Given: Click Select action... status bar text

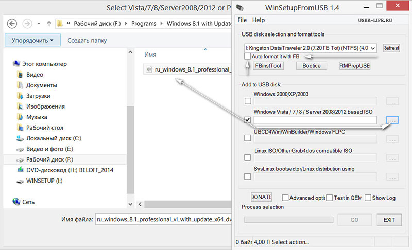Looking at the screenshot, I should (290, 242).
